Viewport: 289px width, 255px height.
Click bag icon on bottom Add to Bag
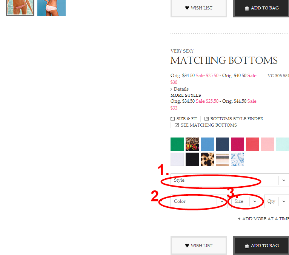click(x=247, y=246)
